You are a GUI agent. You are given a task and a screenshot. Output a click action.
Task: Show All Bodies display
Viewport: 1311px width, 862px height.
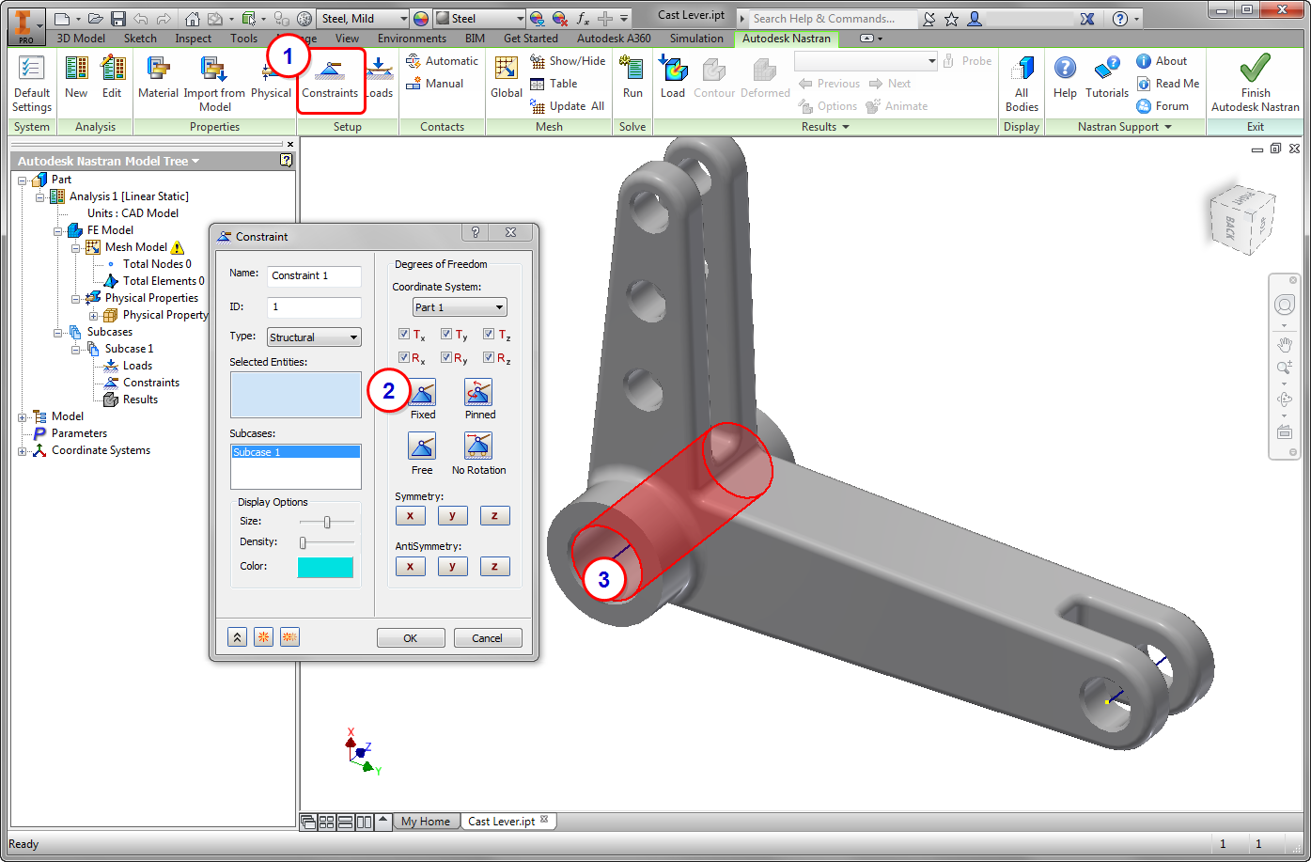click(1022, 83)
